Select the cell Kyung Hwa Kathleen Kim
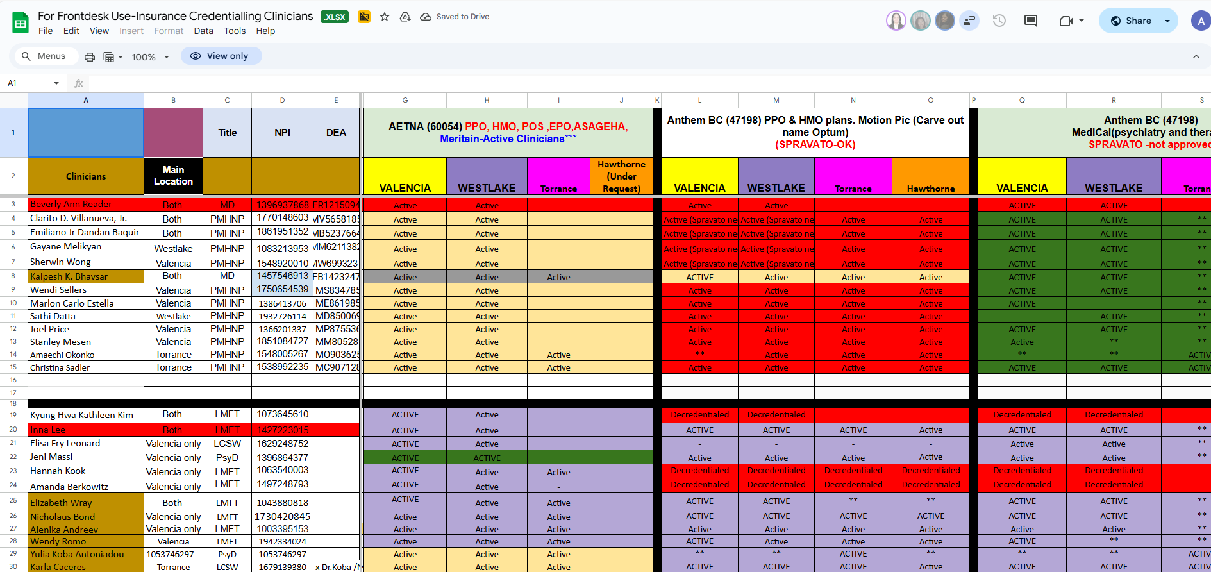 (86, 415)
